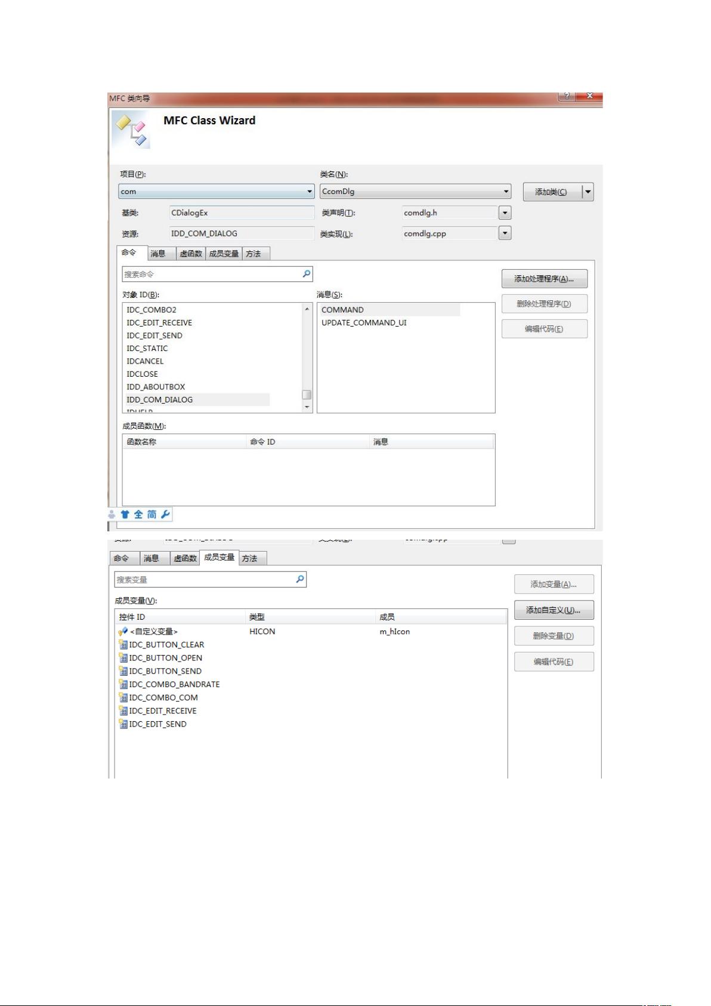Click the control icon beside IDC_COMBO_COM

123,697
